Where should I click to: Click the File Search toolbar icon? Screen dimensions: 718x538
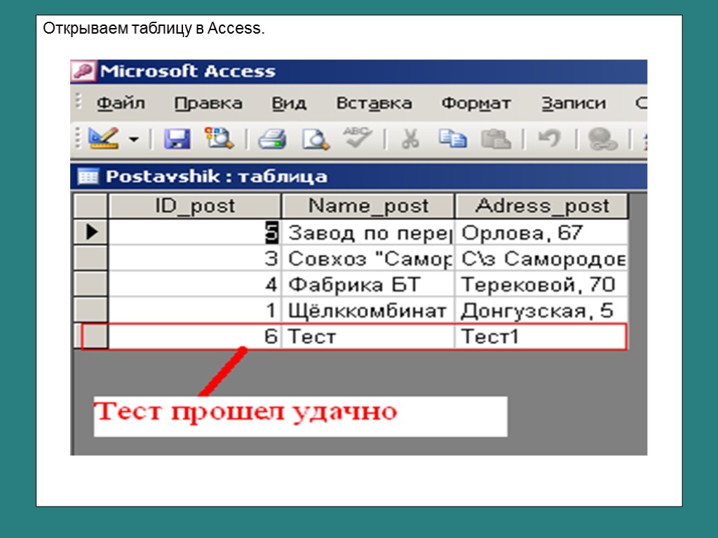(219, 138)
